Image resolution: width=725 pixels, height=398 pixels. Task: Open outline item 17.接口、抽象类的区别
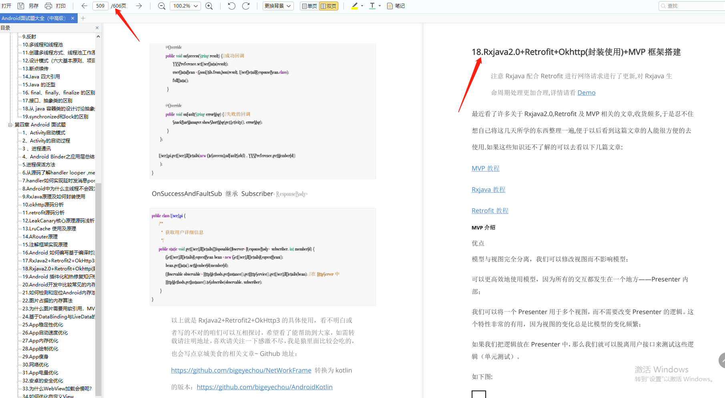coord(48,101)
